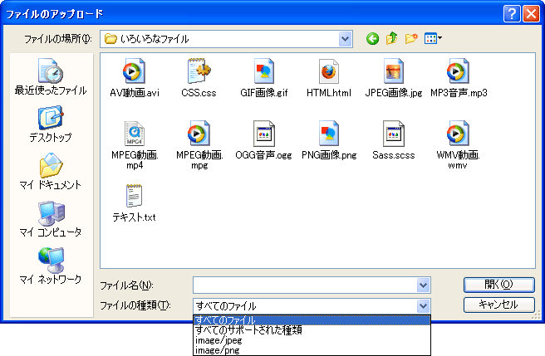Select the JPEG画像.jpg file icon
This screenshot has height=356, width=545.
tap(393, 71)
